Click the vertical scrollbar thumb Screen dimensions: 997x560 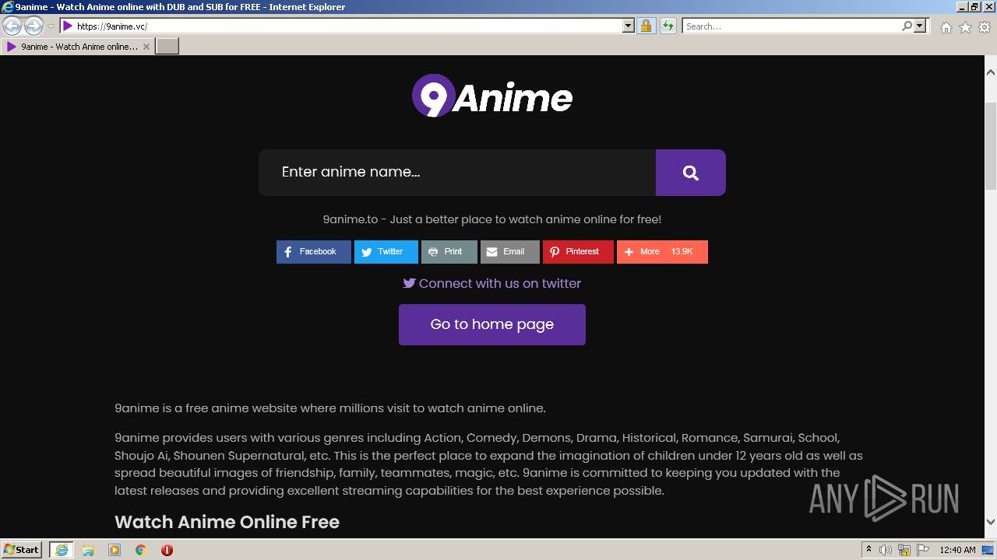991,146
